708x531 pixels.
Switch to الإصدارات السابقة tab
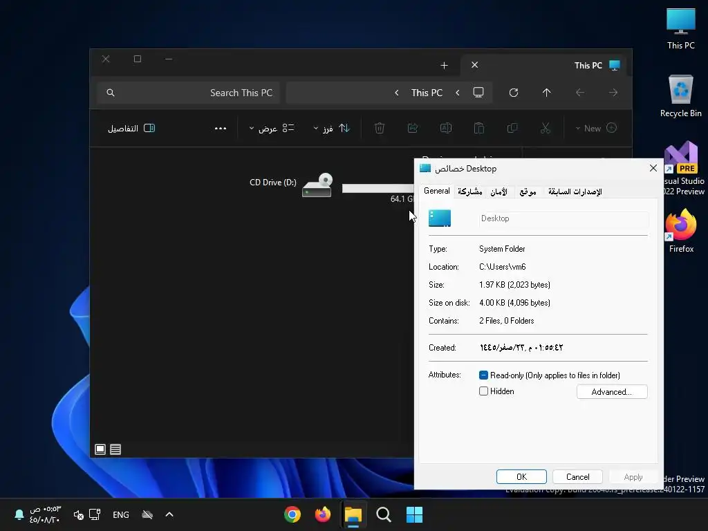pos(575,192)
